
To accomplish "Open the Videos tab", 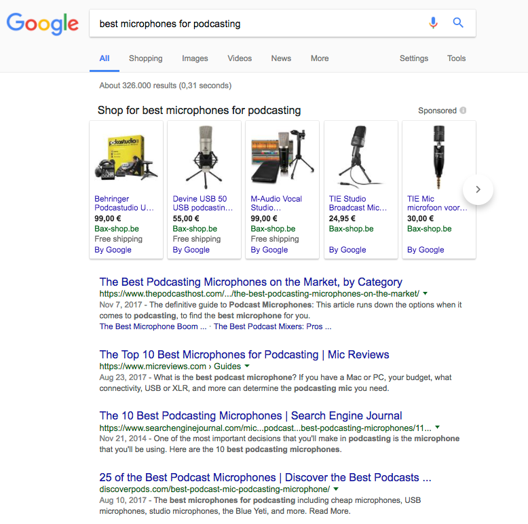I will tap(240, 58).
